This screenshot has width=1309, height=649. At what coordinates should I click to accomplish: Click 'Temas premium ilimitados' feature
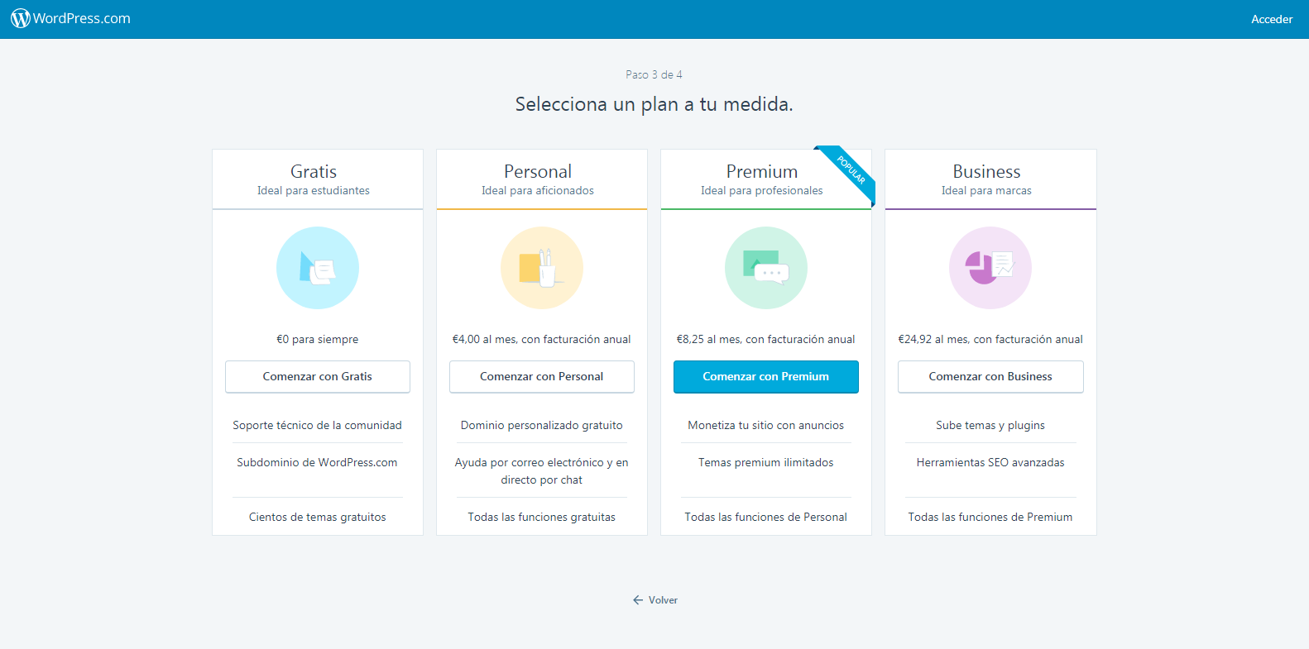[766, 462]
